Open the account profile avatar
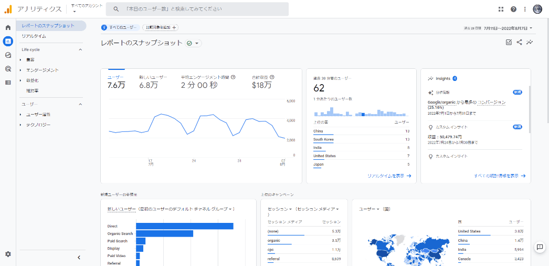This screenshot has width=549, height=266. click(x=537, y=9)
